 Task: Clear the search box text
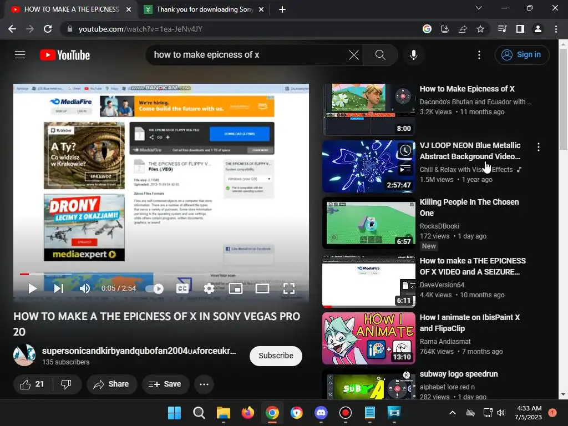(353, 55)
